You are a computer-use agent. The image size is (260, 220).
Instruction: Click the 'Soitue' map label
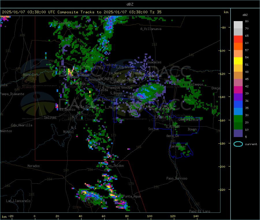153,129
